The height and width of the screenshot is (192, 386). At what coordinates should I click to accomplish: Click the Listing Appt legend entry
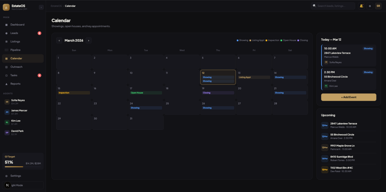click(257, 40)
